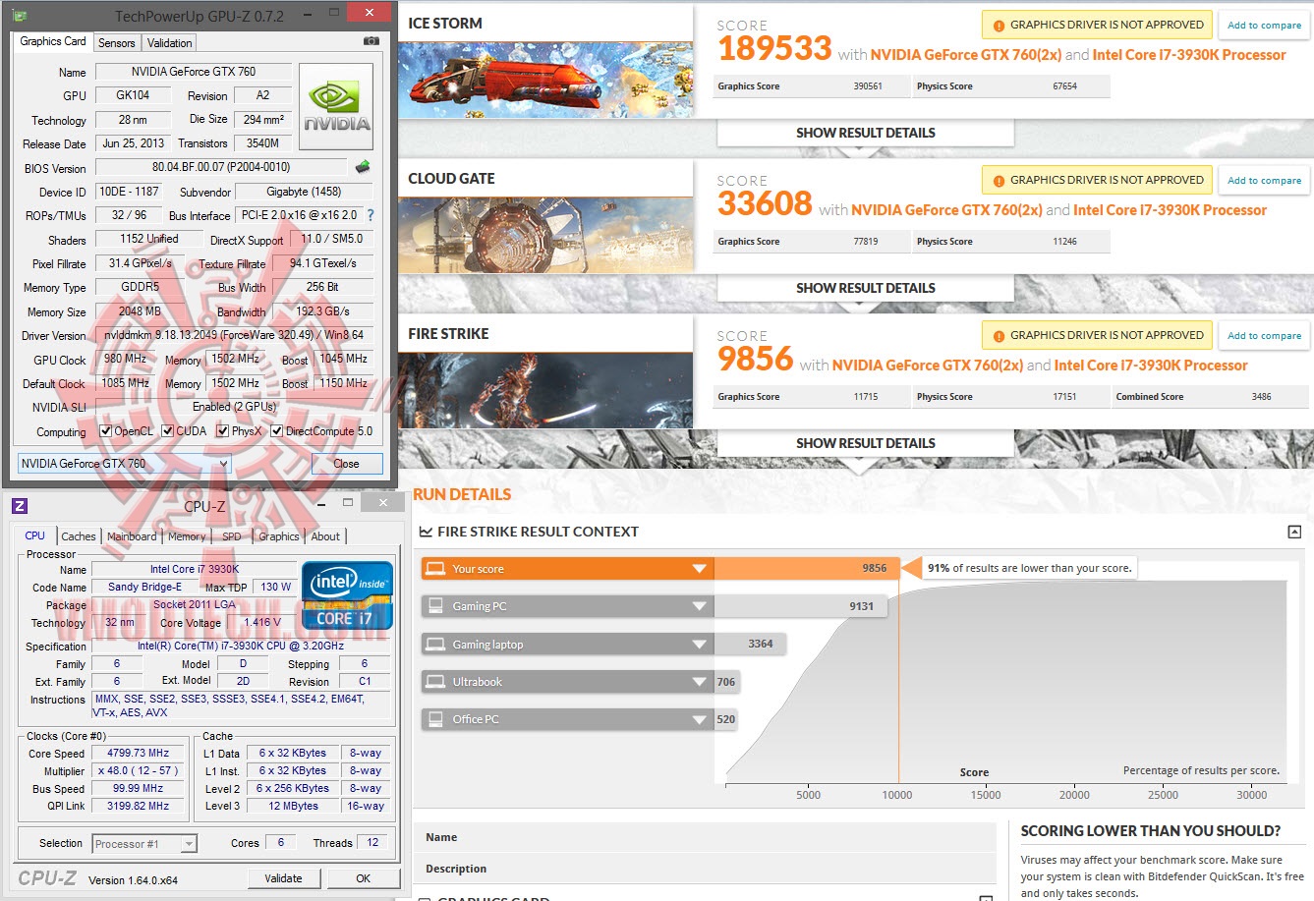Click the Gaming PC device icon
Image resolution: width=1314 pixels, height=901 pixels.
pyautogui.click(x=435, y=606)
